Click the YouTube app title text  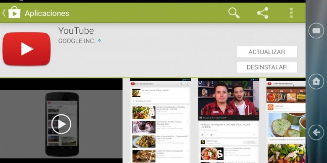coord(76,31)
